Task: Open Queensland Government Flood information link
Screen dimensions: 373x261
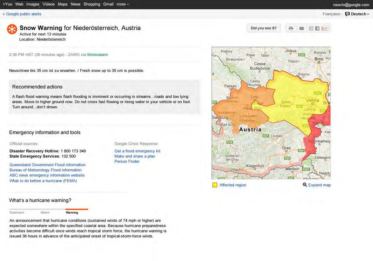Action: pyautogui.click(x=47, y=165)
